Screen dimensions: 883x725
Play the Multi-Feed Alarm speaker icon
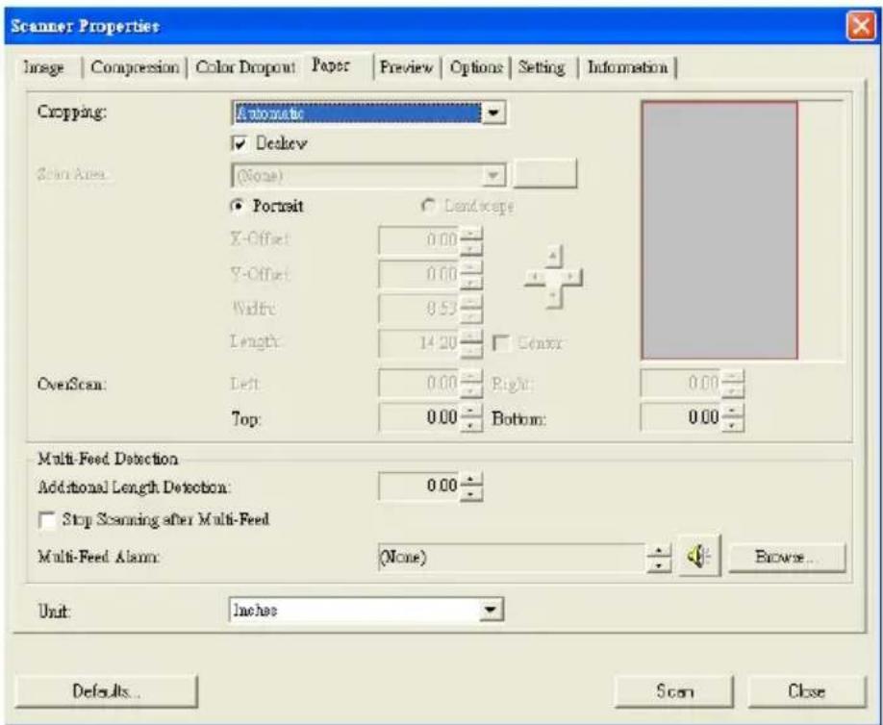(x=699, y=557)
